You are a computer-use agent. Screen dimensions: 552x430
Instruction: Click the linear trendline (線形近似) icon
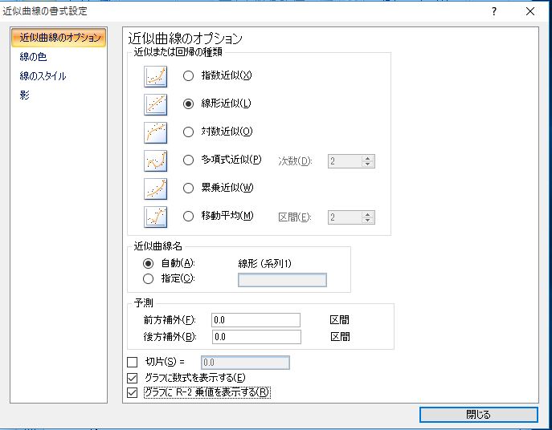click(155, 104)
